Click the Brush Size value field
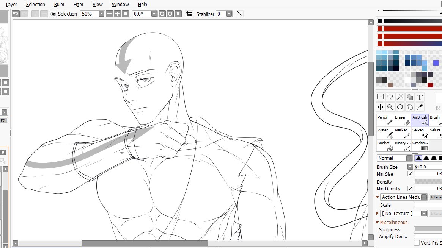 point(428,167)
